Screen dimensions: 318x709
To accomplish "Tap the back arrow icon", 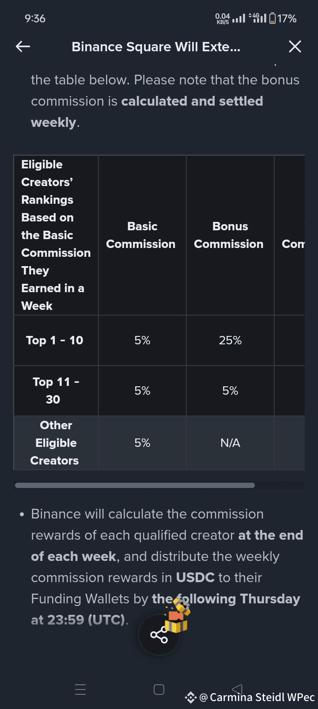I will pos(23,46).
